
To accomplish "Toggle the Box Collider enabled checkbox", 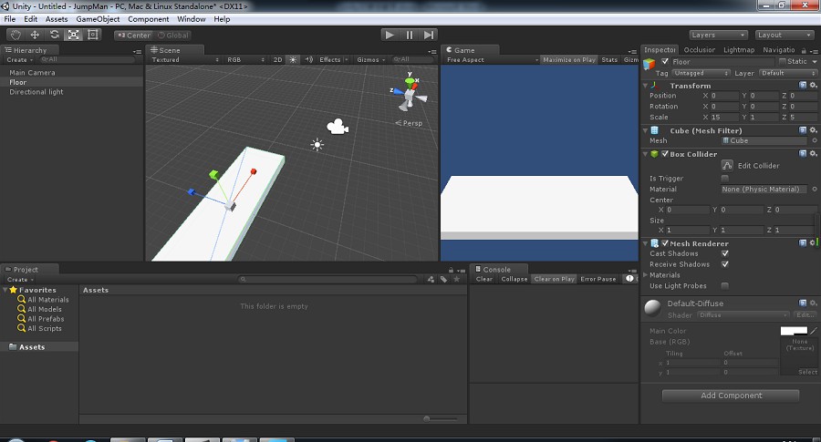I will pos(665,154).
